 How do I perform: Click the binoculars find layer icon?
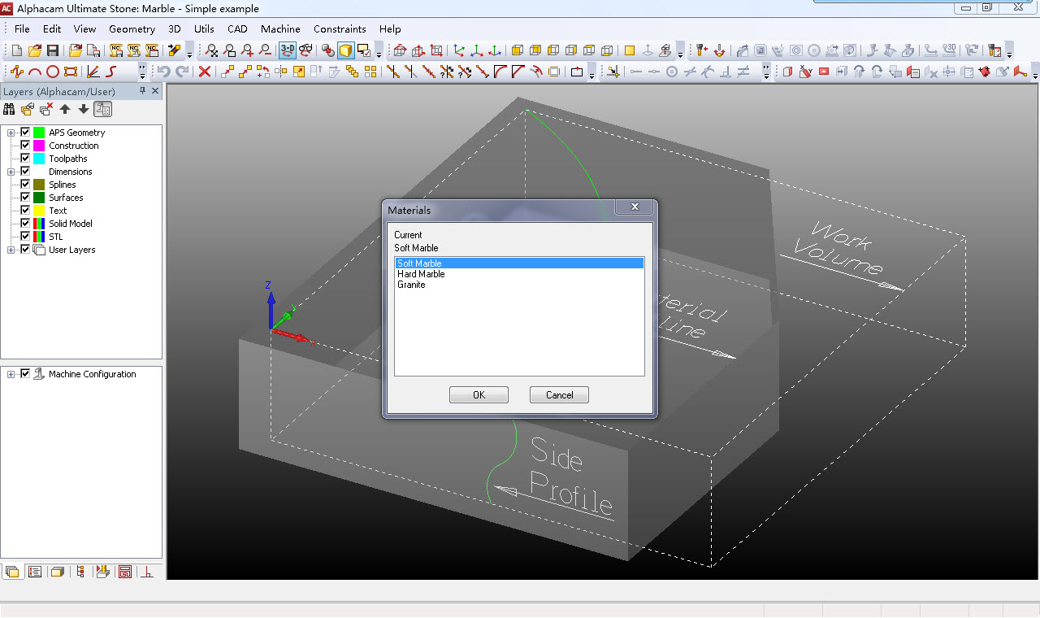10,109
